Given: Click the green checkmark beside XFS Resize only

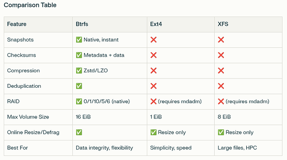Looking at the screenshot, I should point(221,132).
